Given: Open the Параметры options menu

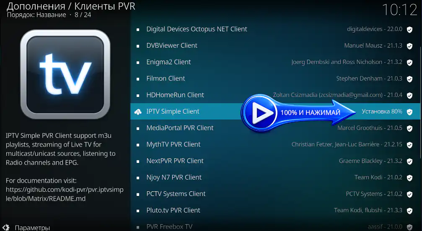Looking at the screenshot, I should point(32,228).
